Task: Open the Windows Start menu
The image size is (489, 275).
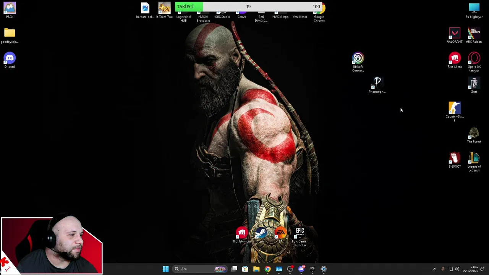Action: [x=165, y=269]
